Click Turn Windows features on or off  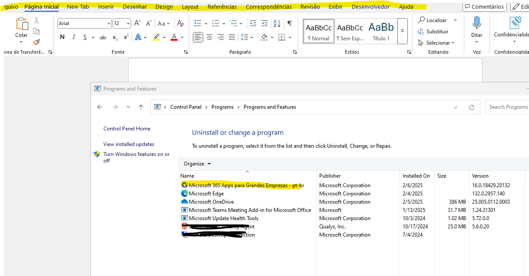pos(136,157)
